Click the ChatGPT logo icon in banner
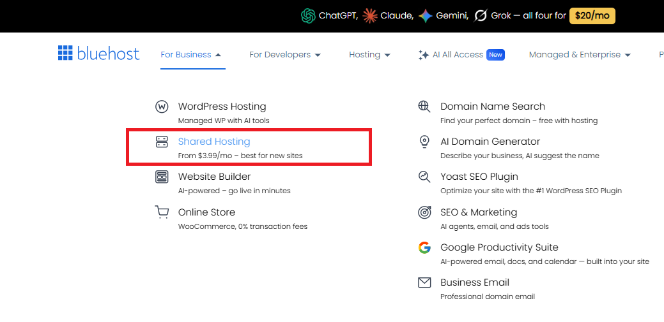 pyautogui.click(x=308, y=16)
